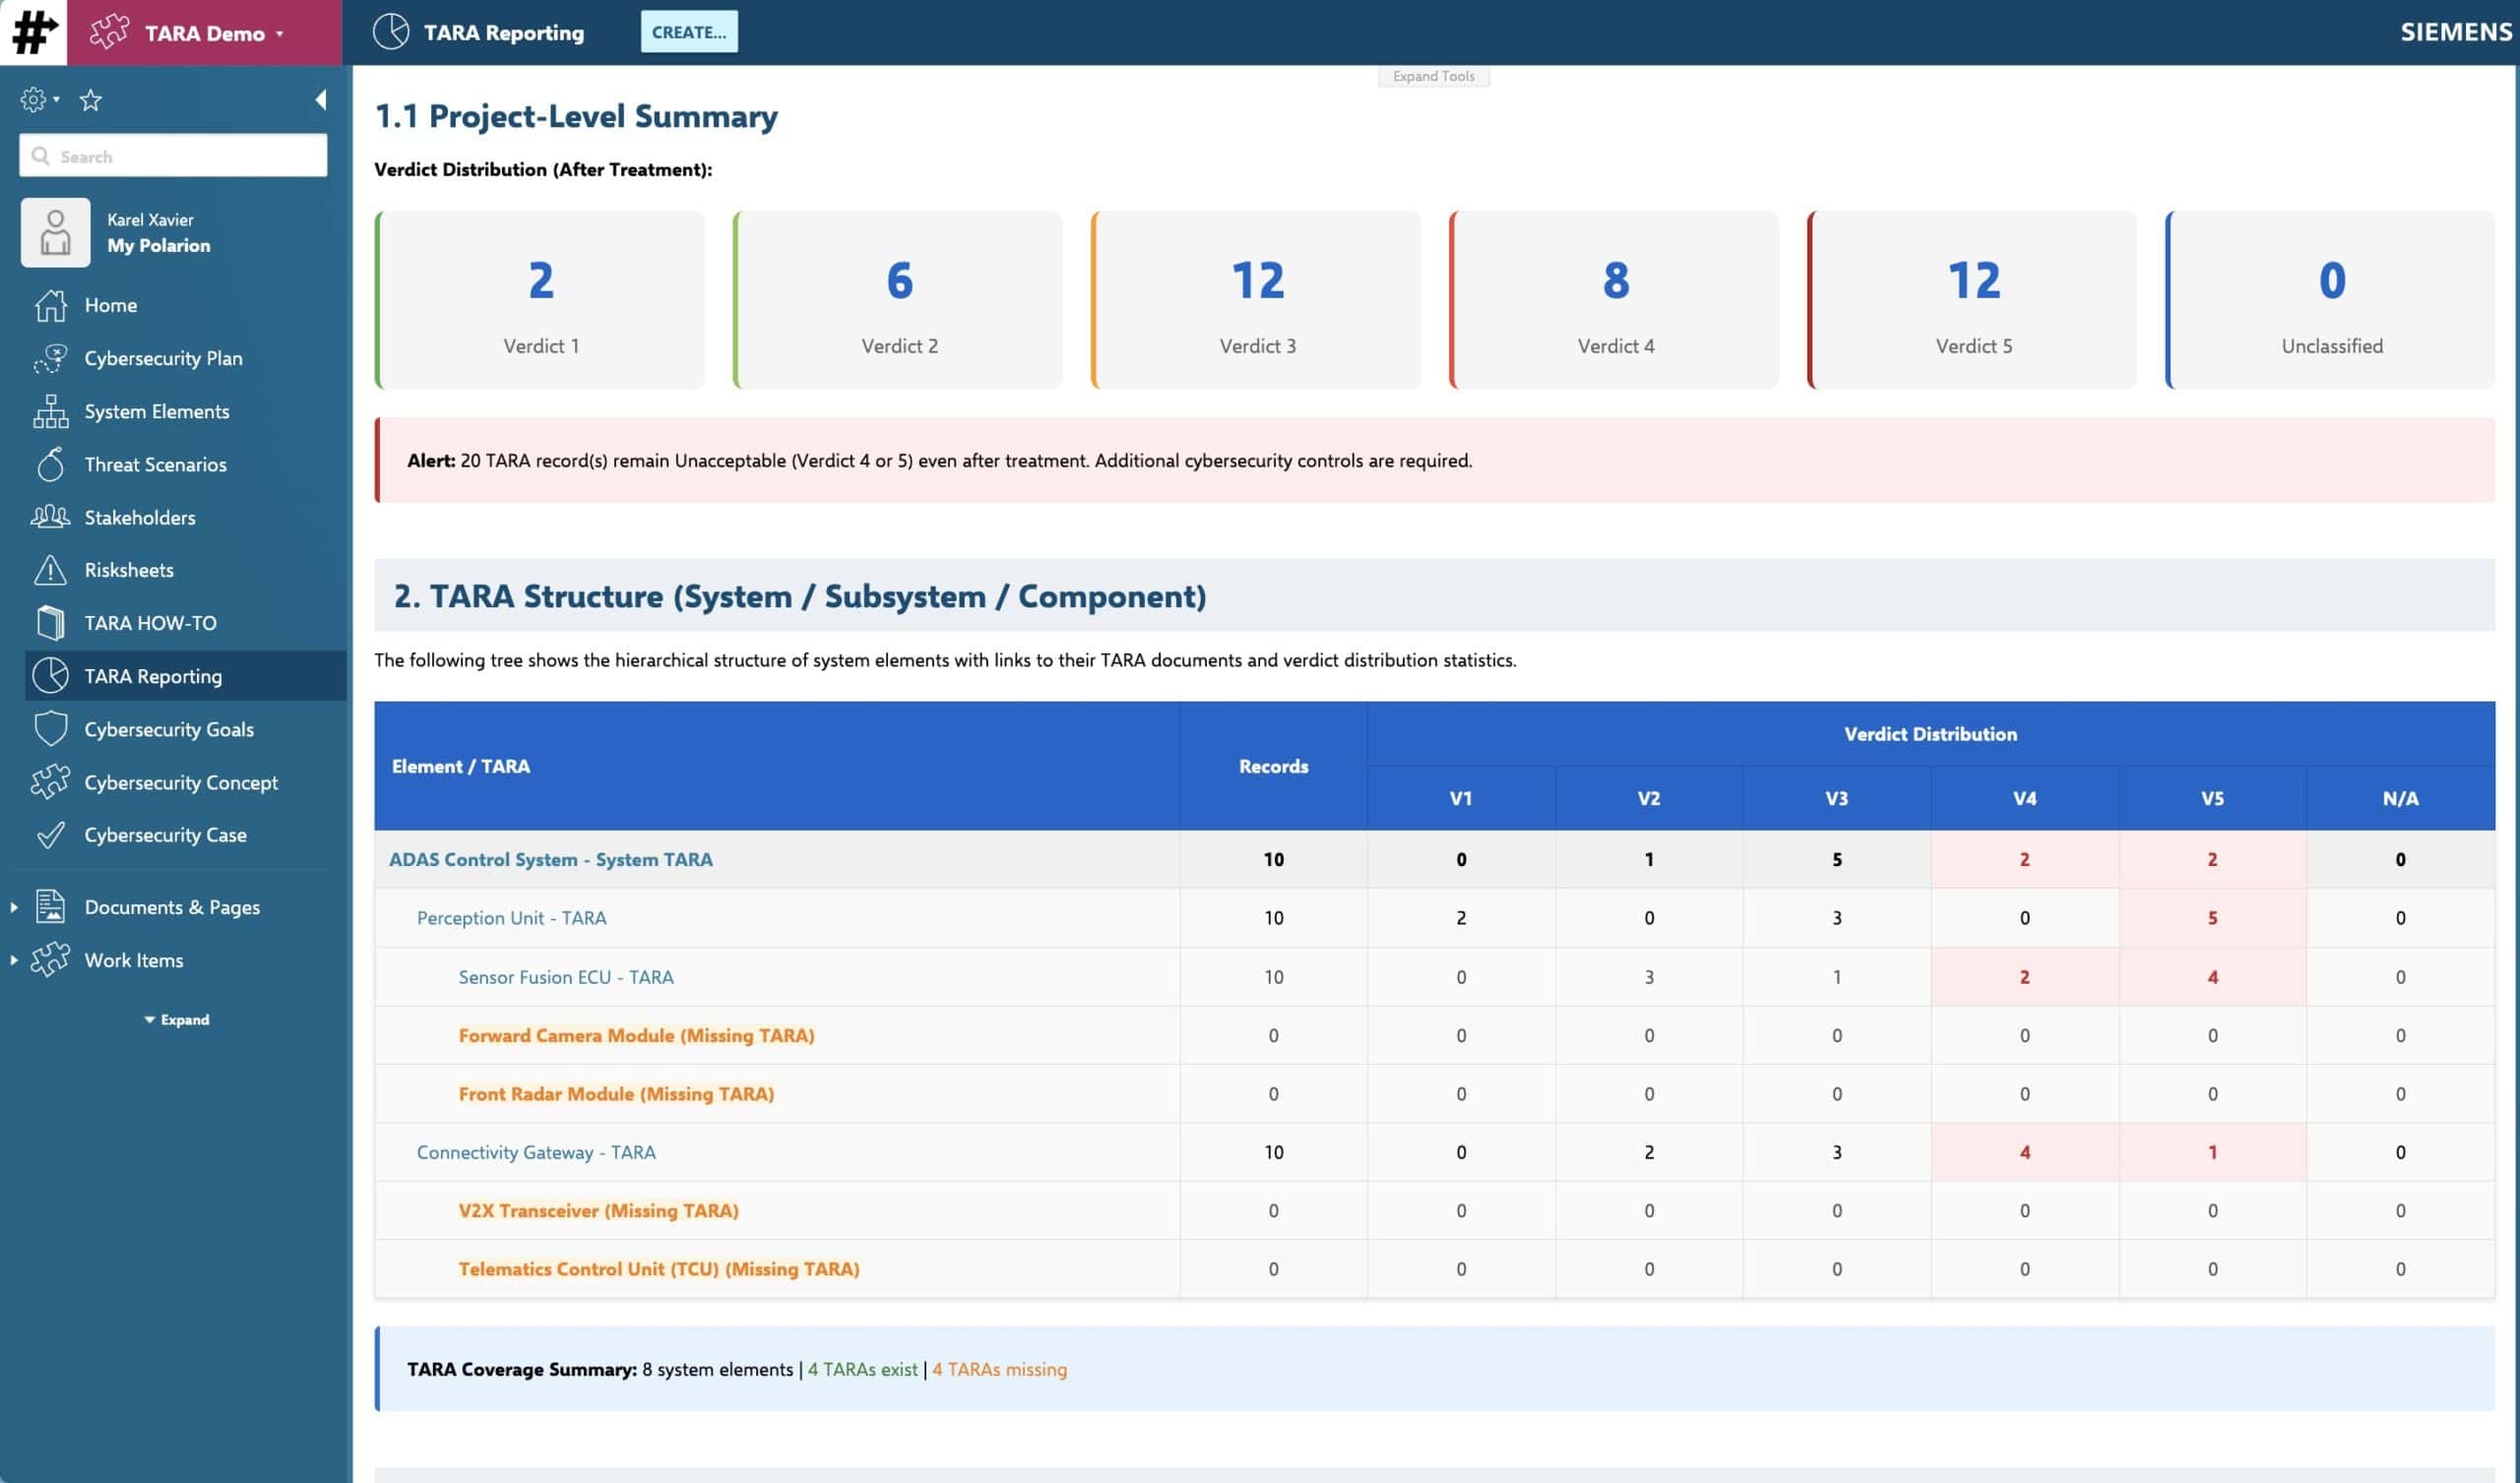Click the Cybersecurity Goals shield icon
The image size is (2520, 1483).
pyautogui.click(x=50, y=729)
